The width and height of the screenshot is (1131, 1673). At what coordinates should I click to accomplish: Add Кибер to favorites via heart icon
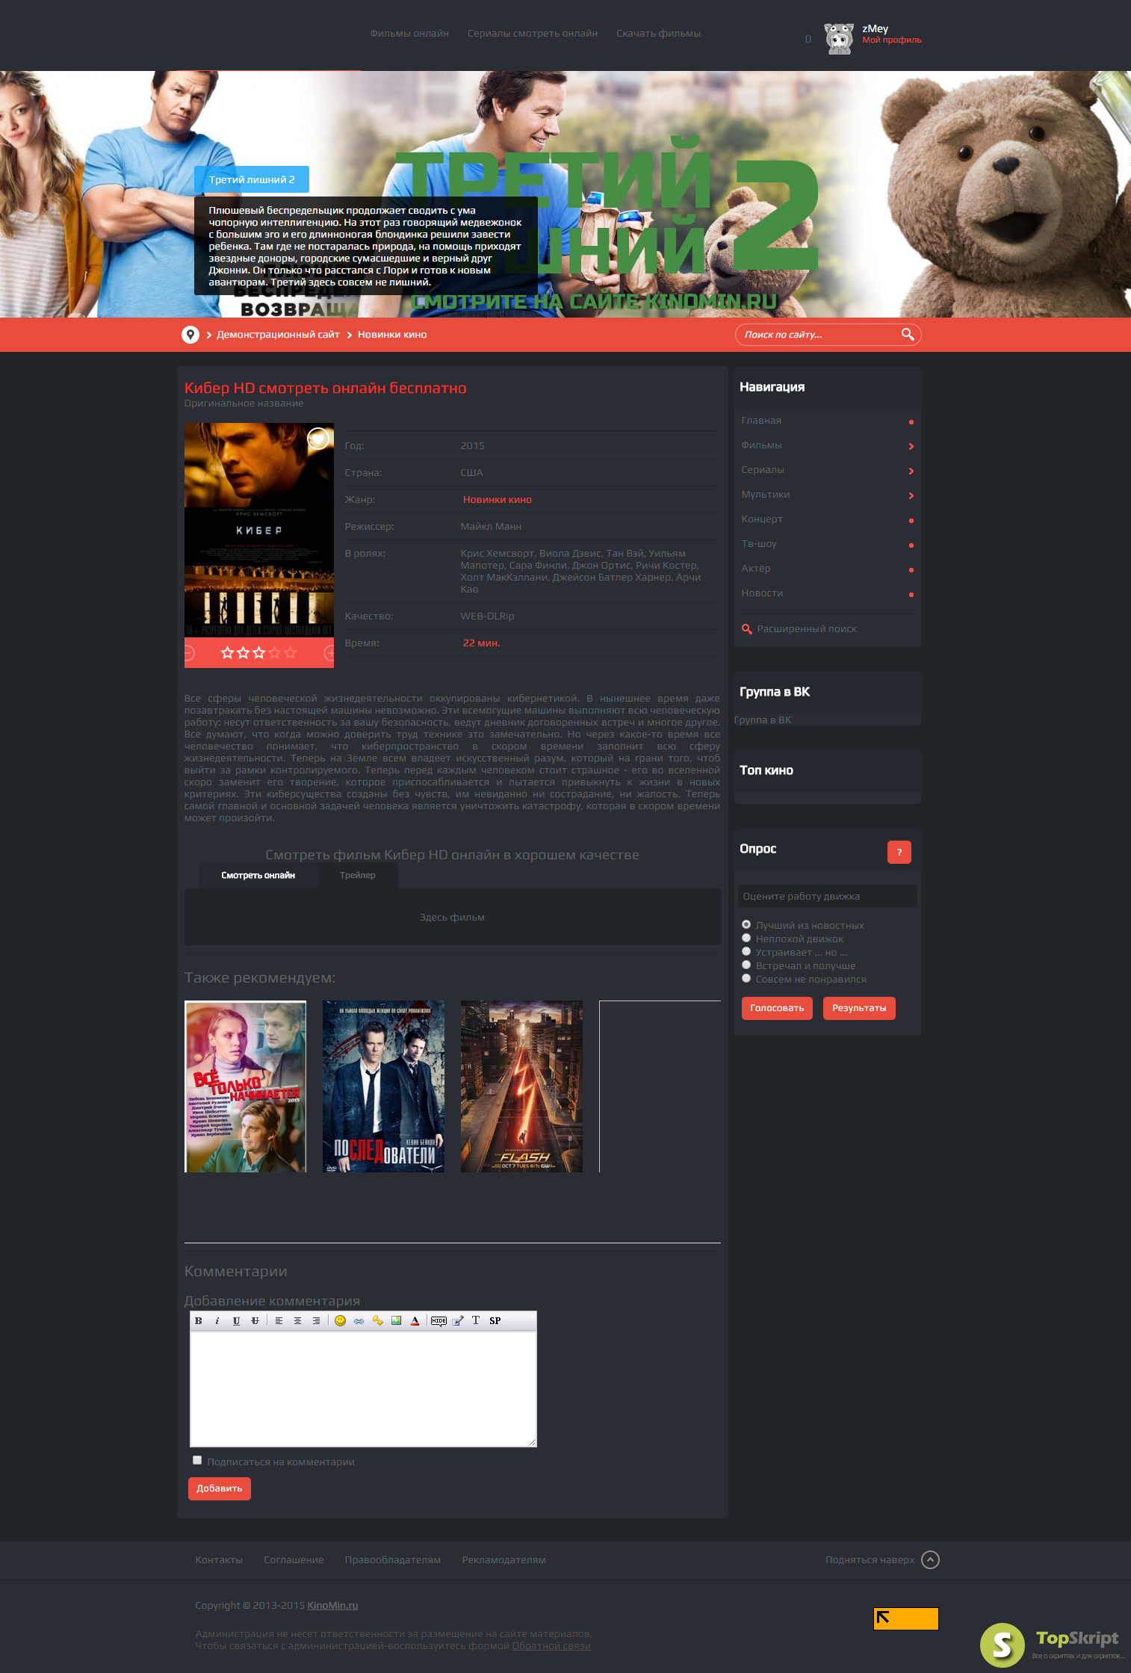(x=318, y=439)
